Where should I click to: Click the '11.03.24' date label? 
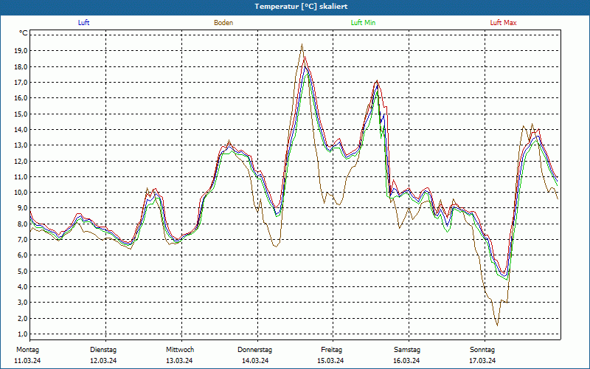click(27, 361)
